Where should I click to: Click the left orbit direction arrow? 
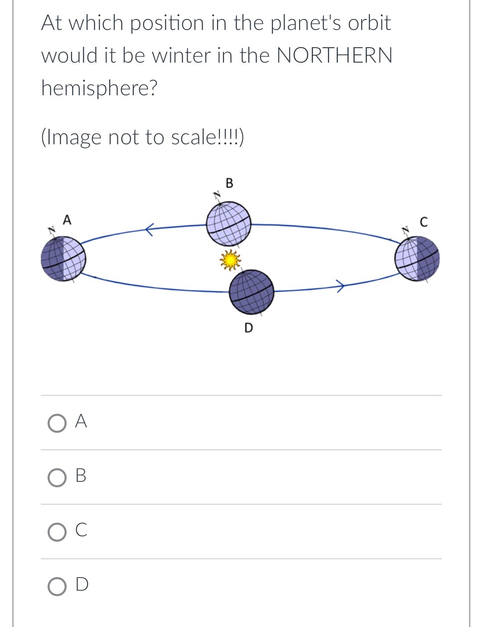click(149, 229)
